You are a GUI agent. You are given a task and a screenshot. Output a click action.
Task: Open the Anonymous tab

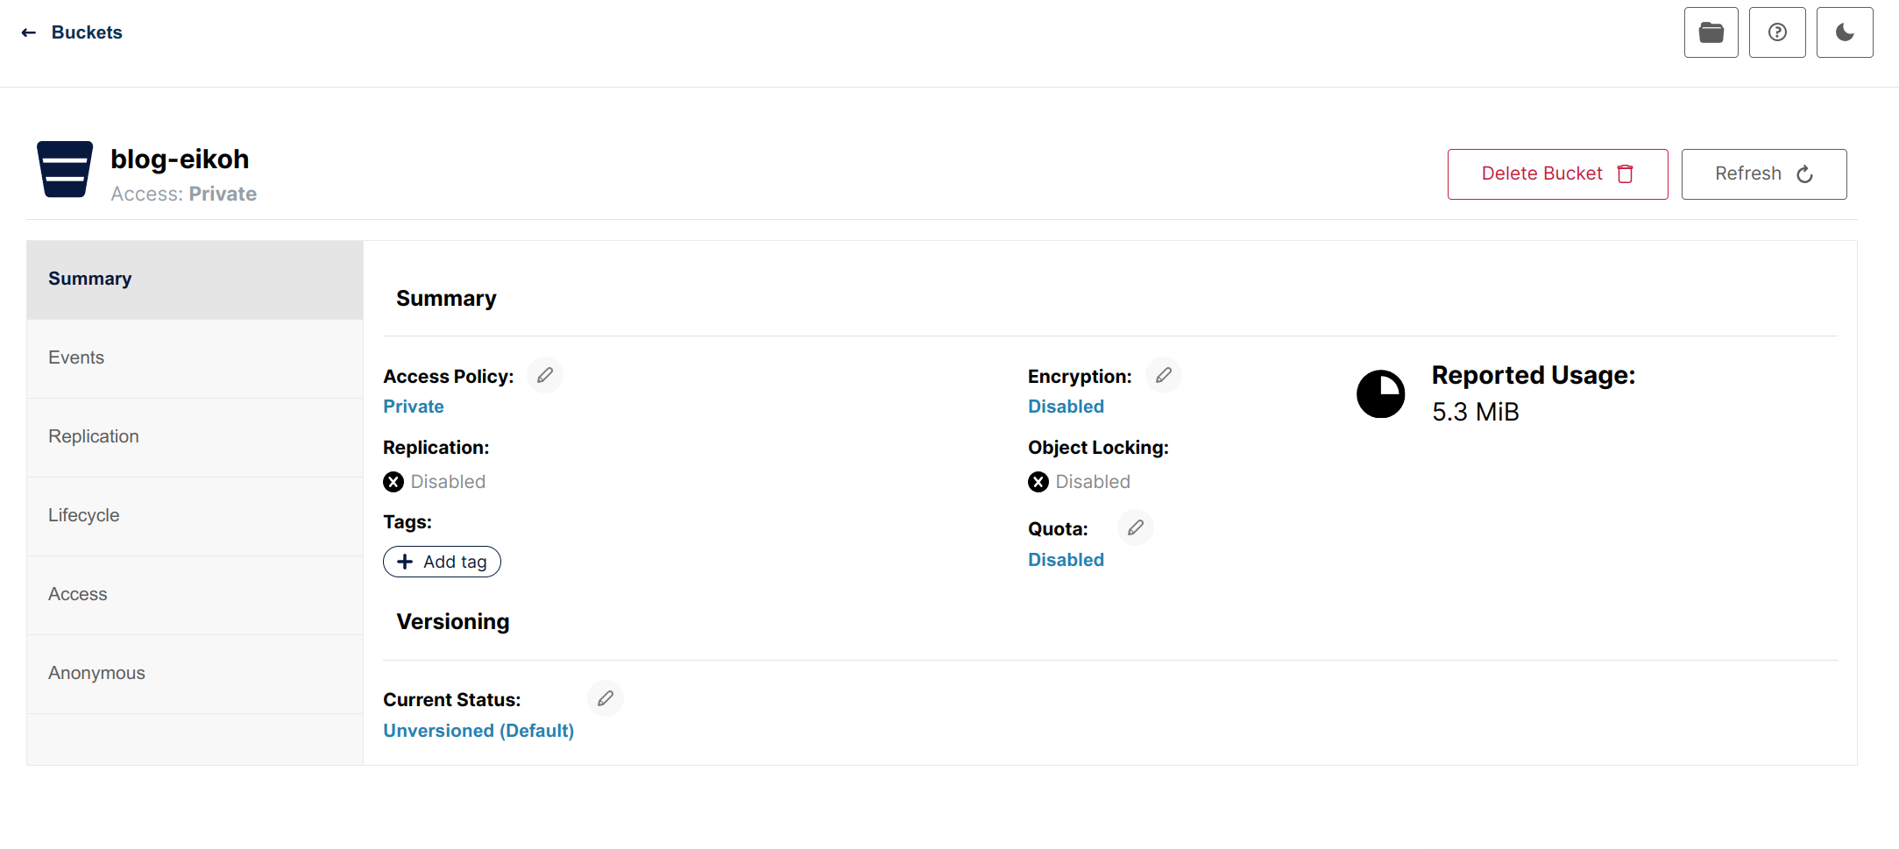(96, 673)
